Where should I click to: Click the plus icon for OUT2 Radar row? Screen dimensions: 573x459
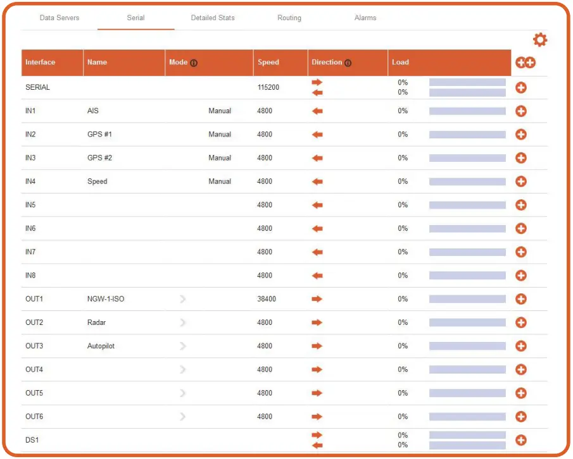[x=521, y=322]
